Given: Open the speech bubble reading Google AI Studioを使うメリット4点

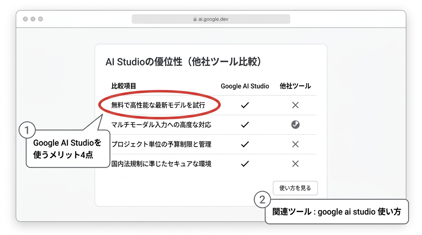Looking at the screenshot, I should tap(67, 148).
